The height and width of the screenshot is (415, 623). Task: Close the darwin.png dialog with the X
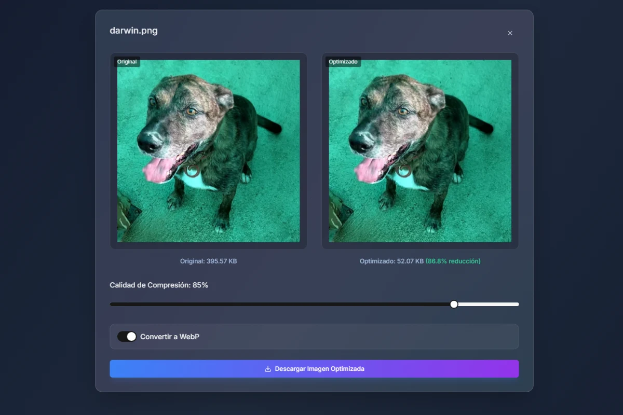pyautogui.click(x=510, y=33)
